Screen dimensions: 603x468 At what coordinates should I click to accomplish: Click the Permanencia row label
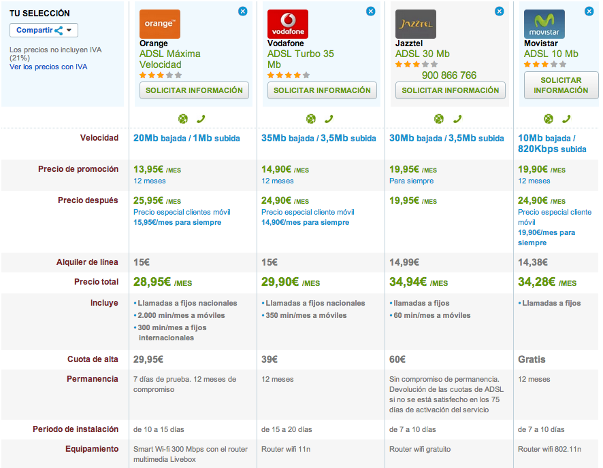(93, 379)
